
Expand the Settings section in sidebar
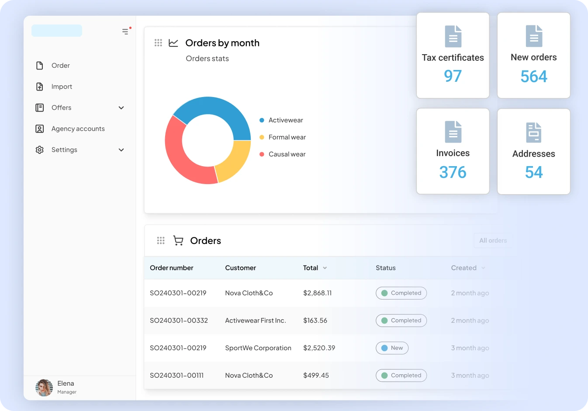(x=121, y=150)
